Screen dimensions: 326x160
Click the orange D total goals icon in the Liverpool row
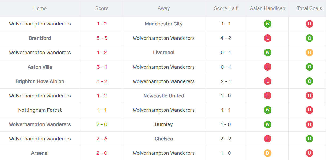(309, 53)
